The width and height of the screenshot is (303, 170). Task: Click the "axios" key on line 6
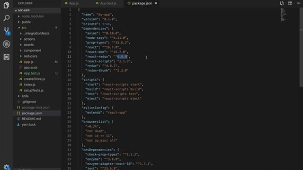click(x=92, y=34)
